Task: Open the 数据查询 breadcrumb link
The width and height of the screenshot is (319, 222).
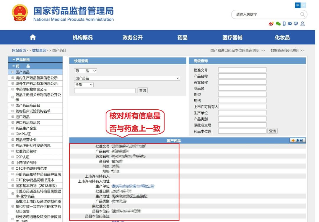Action: pos(39,51)
